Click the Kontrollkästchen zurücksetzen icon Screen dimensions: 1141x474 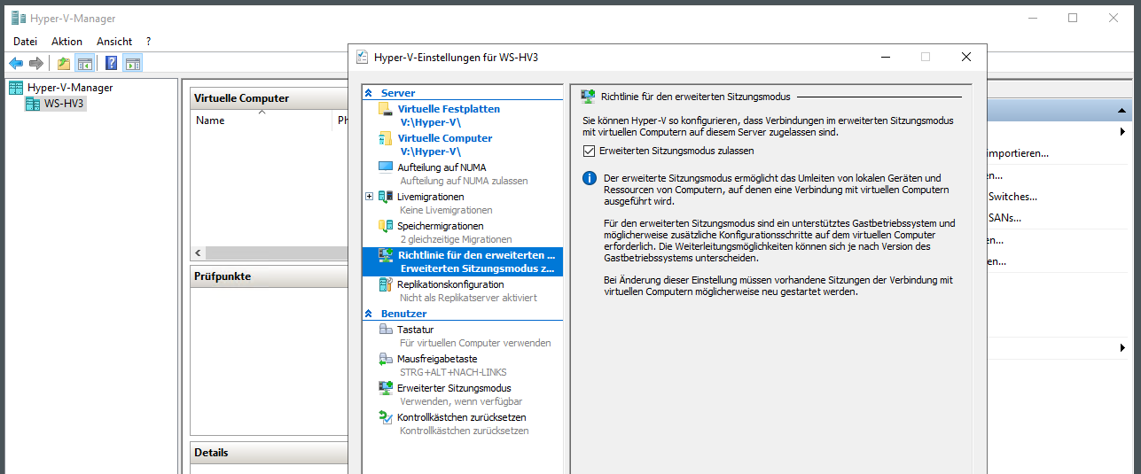point(386,417)
